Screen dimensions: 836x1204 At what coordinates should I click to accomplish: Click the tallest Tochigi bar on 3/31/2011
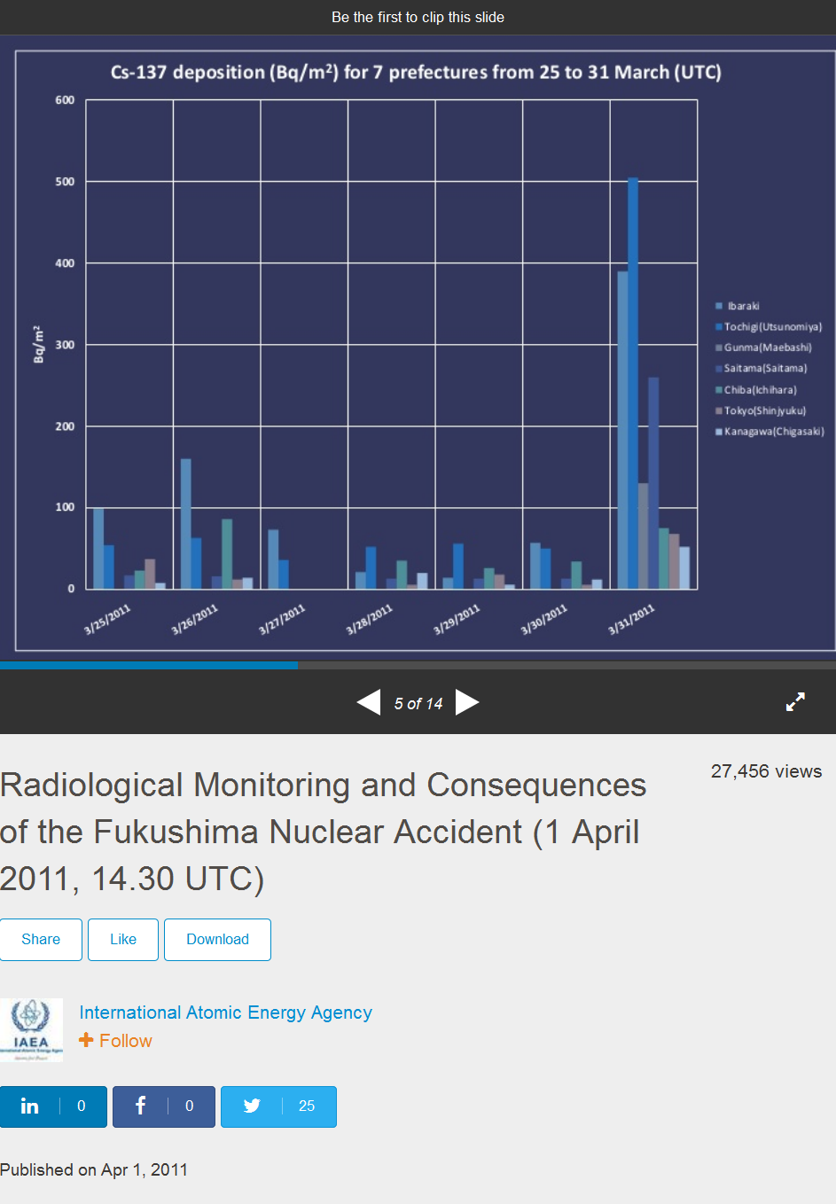633,381
